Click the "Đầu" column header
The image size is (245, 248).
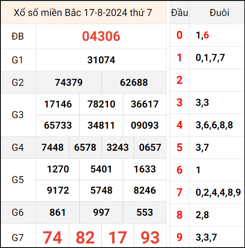[x=179, y=13]
